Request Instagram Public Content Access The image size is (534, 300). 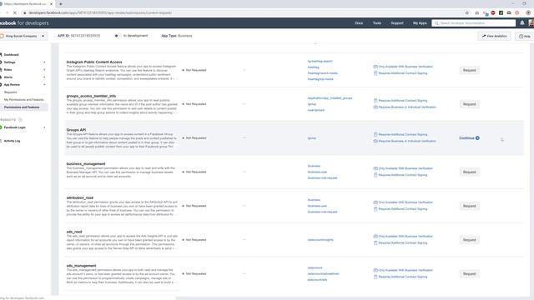point(469,70)
